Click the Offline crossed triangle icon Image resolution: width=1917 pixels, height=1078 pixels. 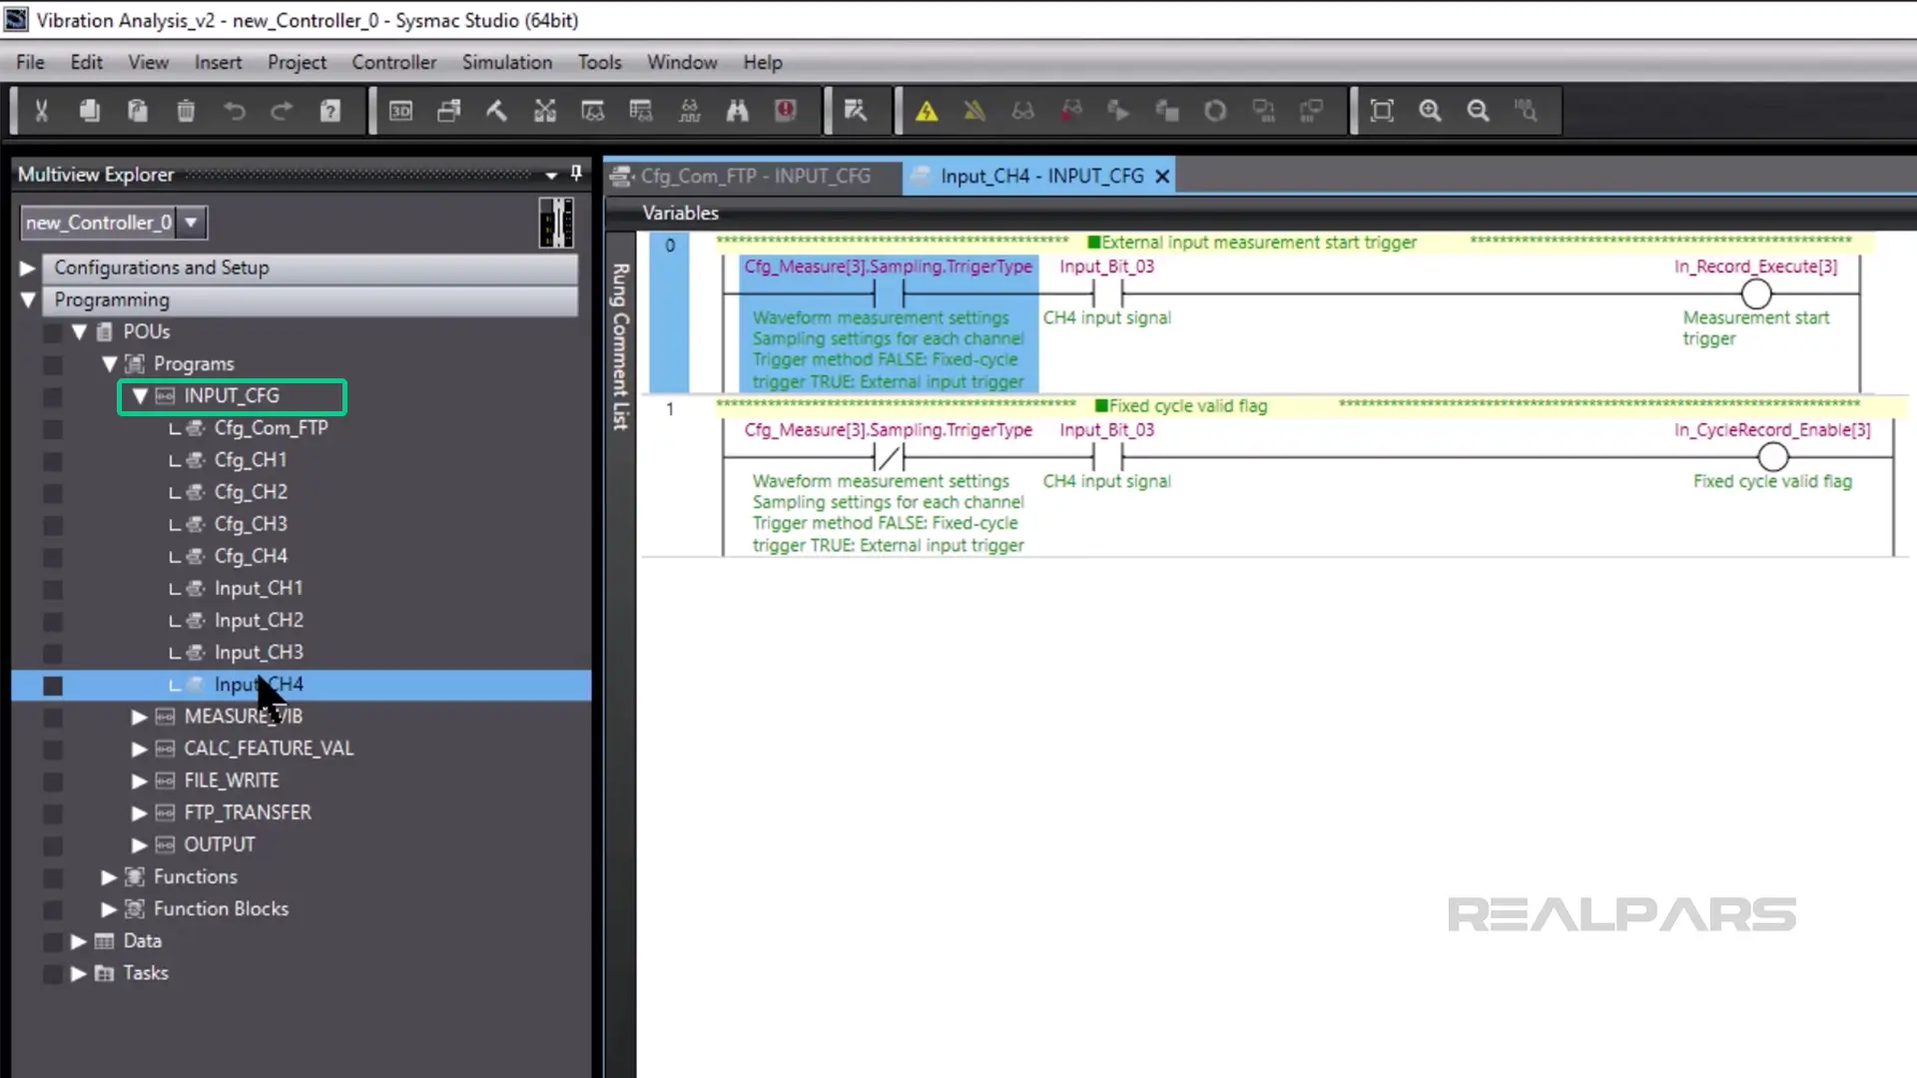point(974,111)
